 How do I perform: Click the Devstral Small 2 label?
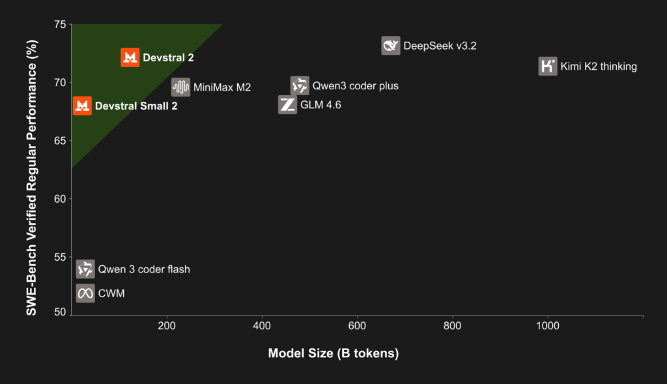click(x=136, y=106)
